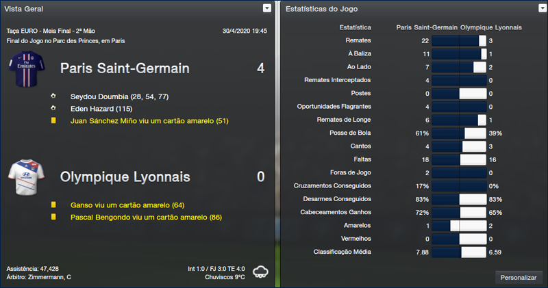
Task: Click the Remates shots comparison bar
Action: tap(459, 41)
